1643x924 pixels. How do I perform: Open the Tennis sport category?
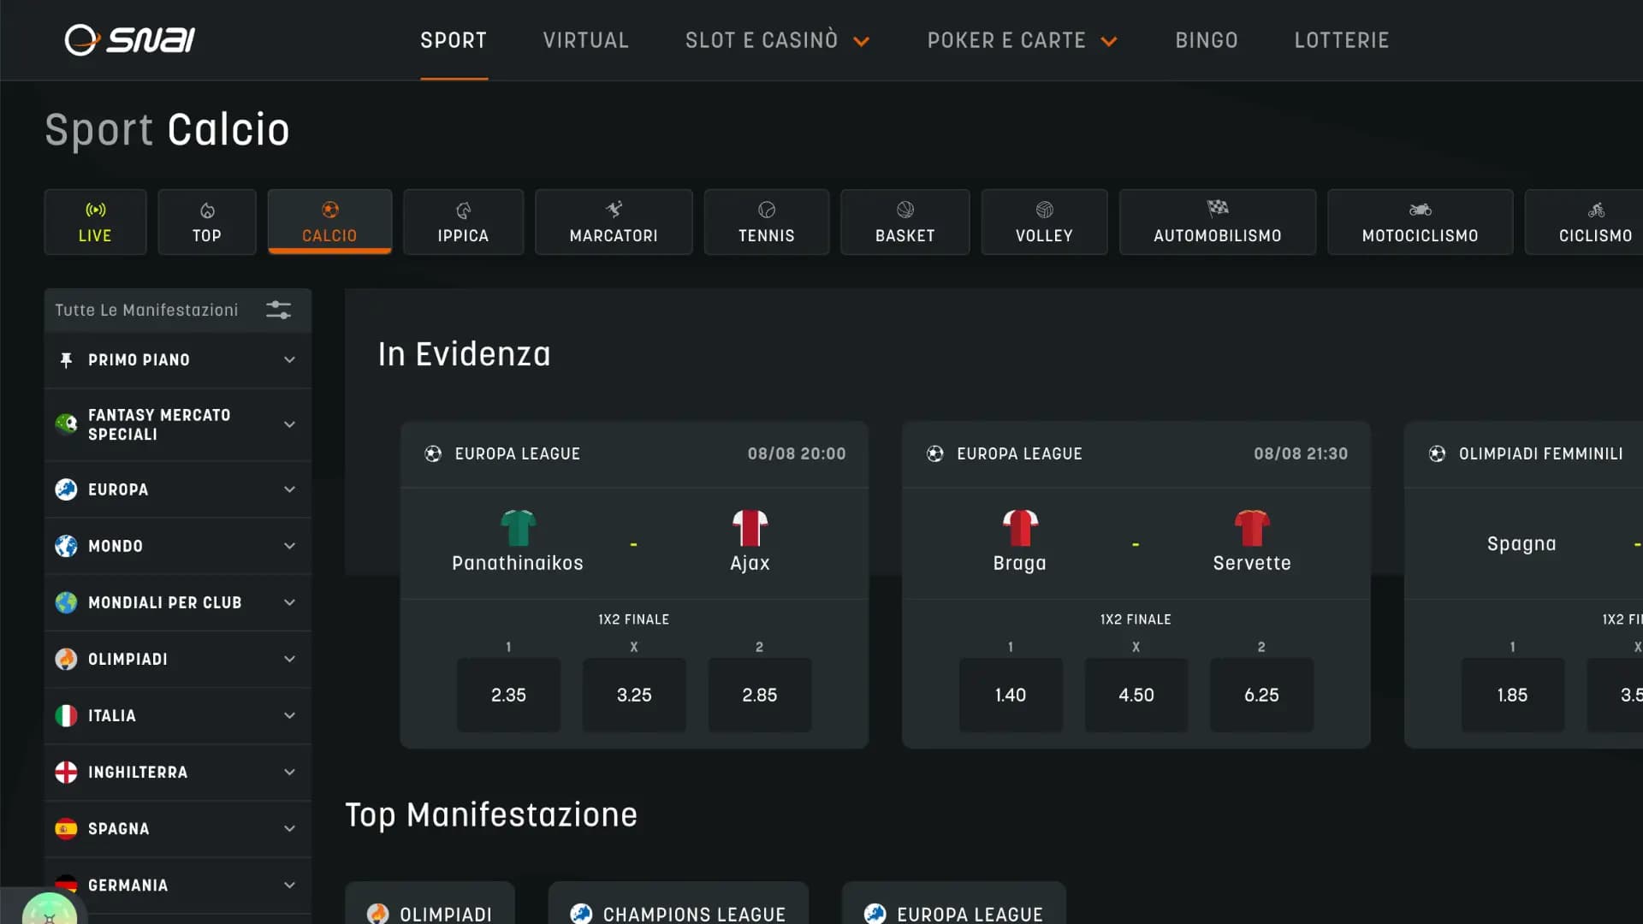766,222
